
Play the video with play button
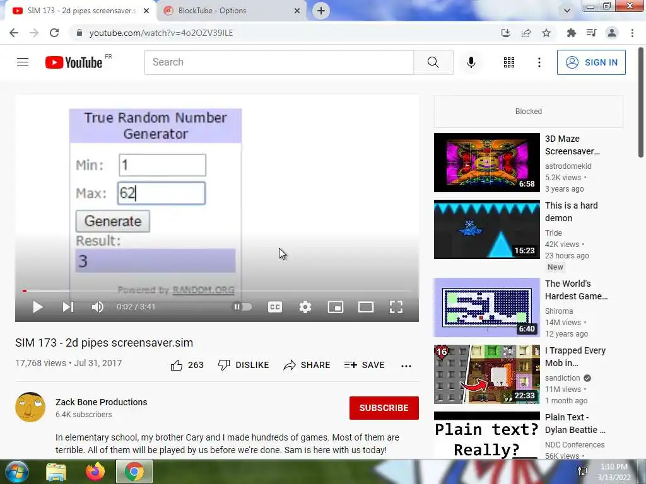(x=38, y=307)
